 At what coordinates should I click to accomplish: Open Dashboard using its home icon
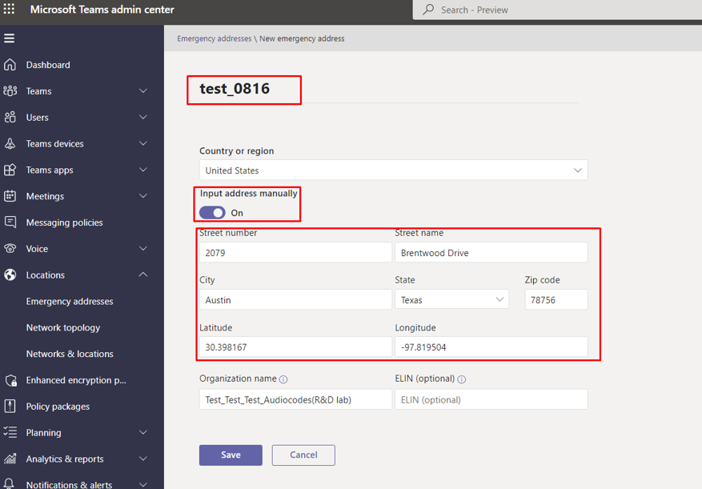click(10, 64)
